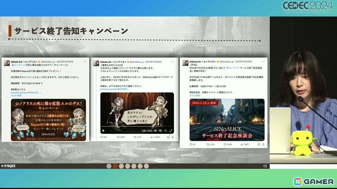Click the #シノアリス hashtag in left tweet
This screenshot has height=189, width=337.
19,65
